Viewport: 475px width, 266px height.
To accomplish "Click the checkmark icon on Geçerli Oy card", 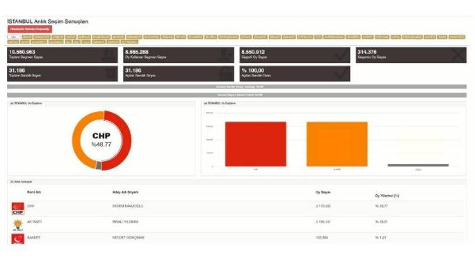I will click(x=341, y=55).
